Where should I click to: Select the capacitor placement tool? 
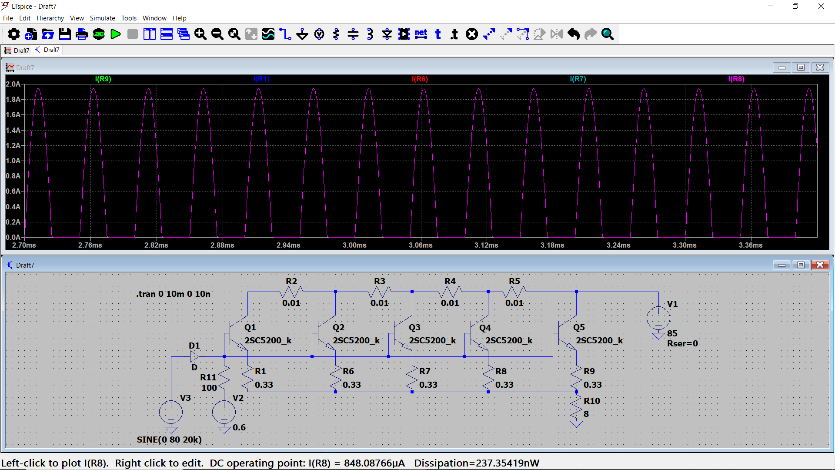[x=353, y=34]
